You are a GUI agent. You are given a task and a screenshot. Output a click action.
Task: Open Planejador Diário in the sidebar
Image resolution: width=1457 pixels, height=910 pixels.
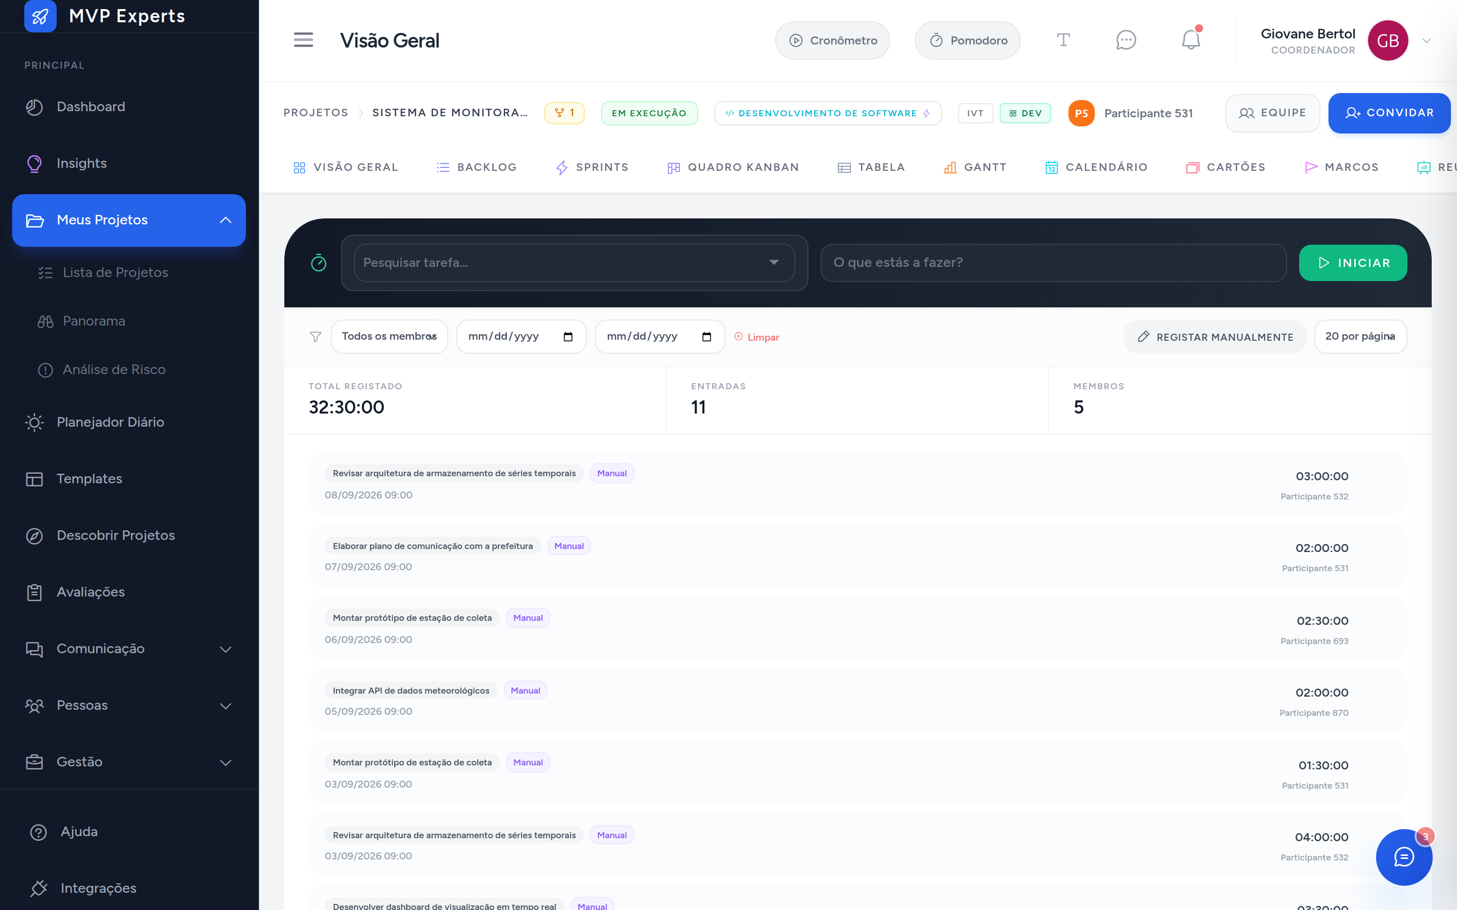[129, 422]
